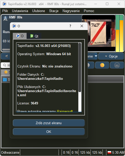Expand the recording dropdown arrow
The image size is (125, 156).
click(x=96, y=56)
